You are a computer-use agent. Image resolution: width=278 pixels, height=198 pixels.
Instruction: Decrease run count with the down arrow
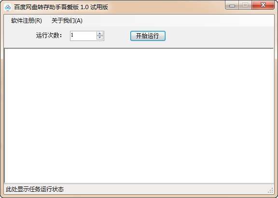[x=100, y=38]
